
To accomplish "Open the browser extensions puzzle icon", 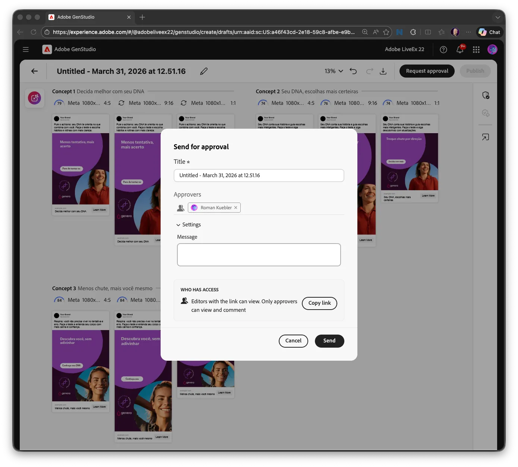I will 413,32.
